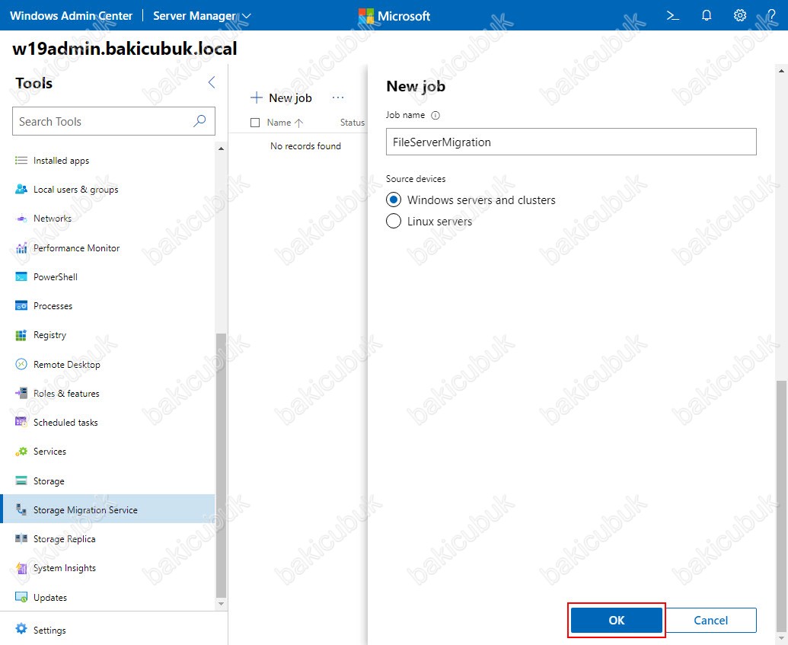The image size is (788, 645).
Task: Click tools list scroll up arrow
Action: pyautogui.click(x=221, y=148)
